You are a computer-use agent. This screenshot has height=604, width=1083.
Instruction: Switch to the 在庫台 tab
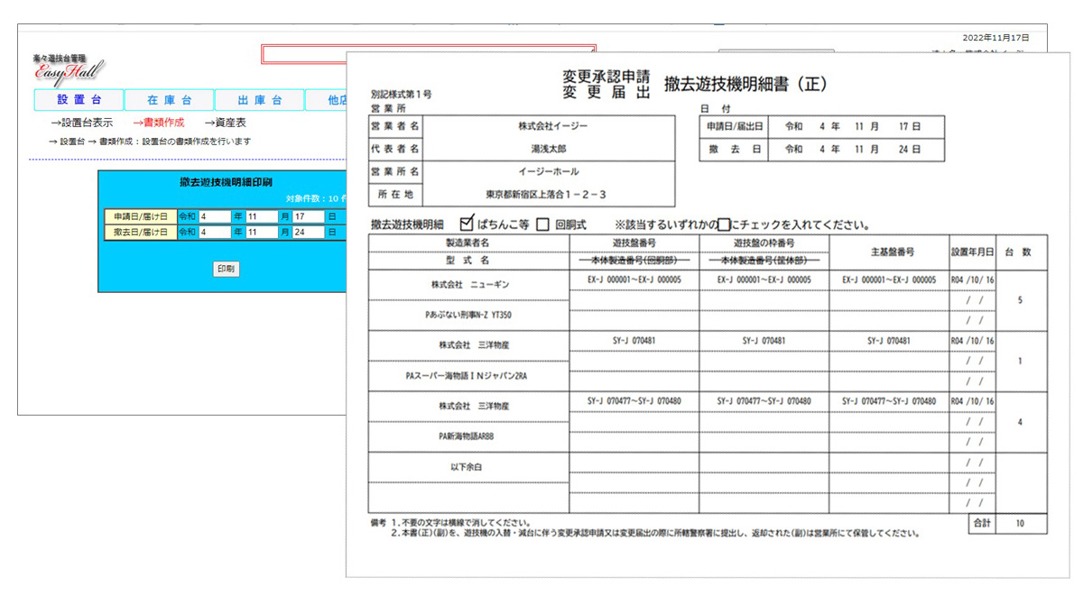169,100
